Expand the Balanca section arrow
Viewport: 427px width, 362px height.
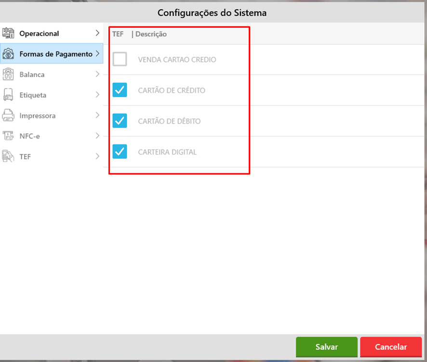coord(97,75)
